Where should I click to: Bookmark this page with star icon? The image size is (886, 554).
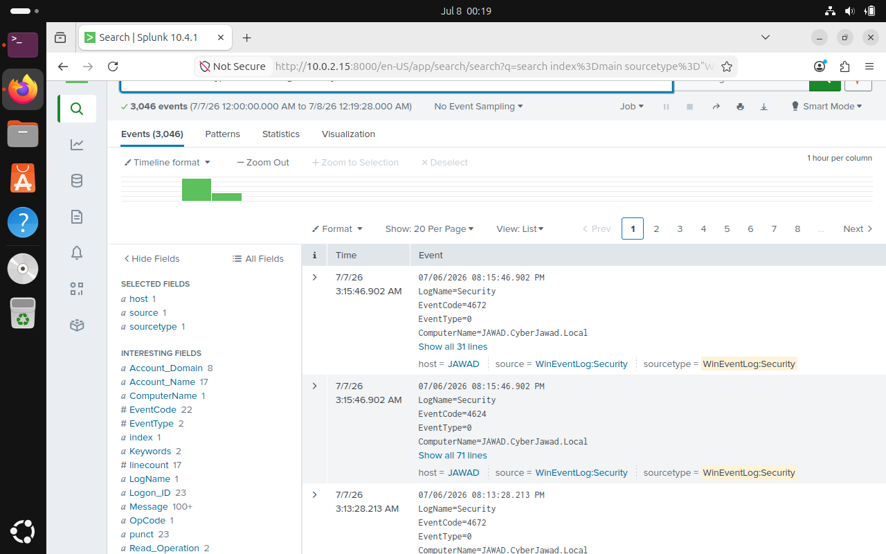(x=727, y=66)
